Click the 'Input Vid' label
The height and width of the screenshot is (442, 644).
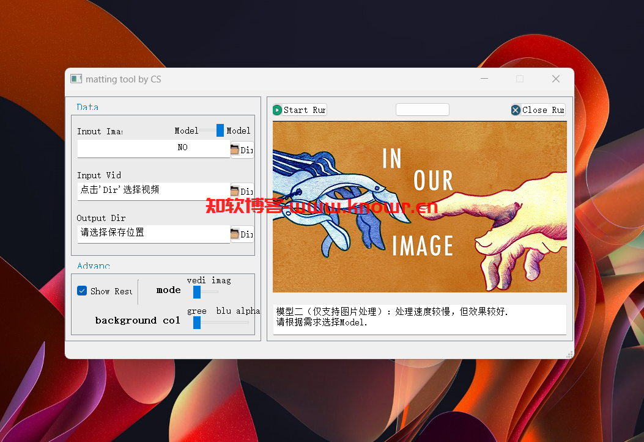pos(99,175)
